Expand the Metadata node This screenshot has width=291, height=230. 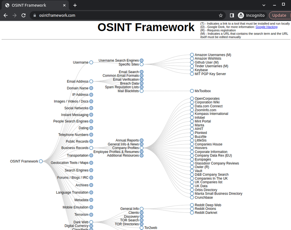coord(91,200)
